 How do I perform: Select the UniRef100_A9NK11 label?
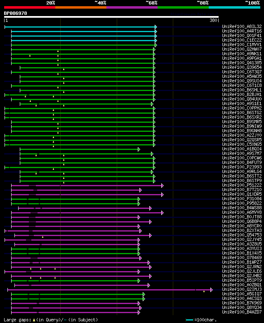click(x=242, y=54)
